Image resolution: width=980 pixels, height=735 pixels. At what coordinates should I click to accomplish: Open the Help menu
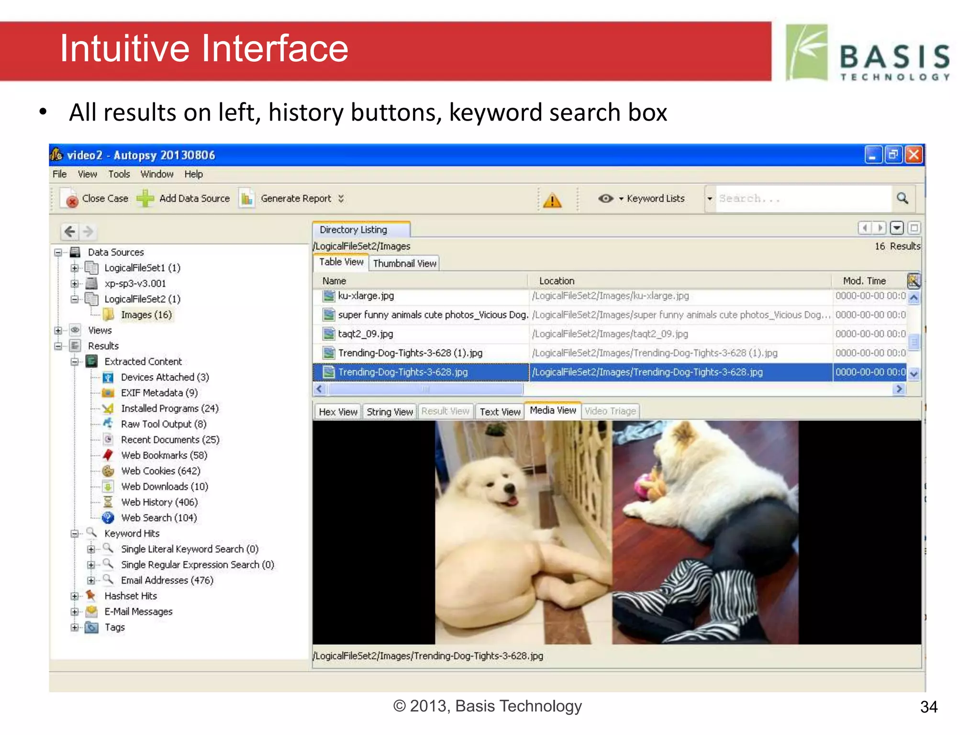click(x=194, y=174)
